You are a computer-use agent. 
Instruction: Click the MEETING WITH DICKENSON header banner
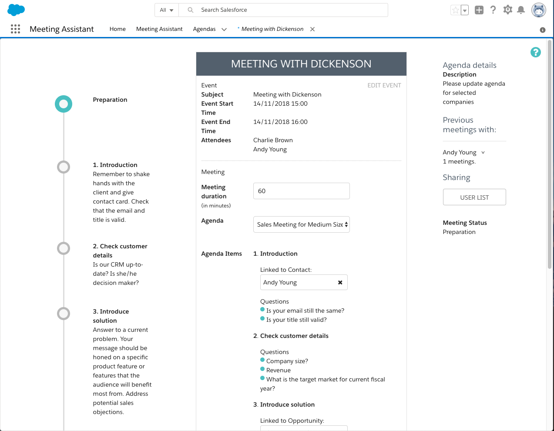301,64
